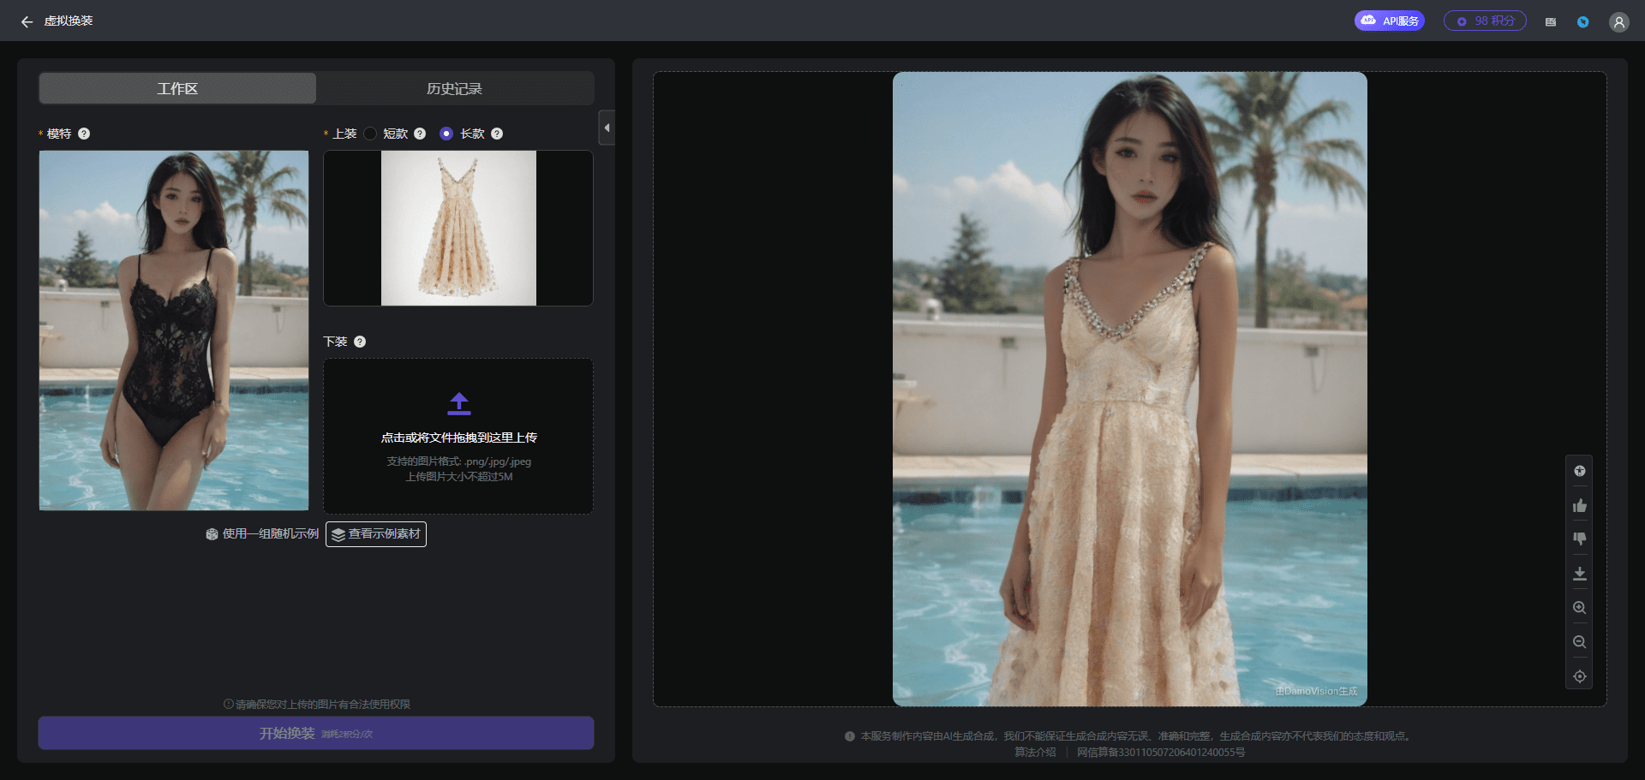Click the pose figure icon in result toolbar
The height and width of the screenshot is (780, 1645).
pos(1580,471)
